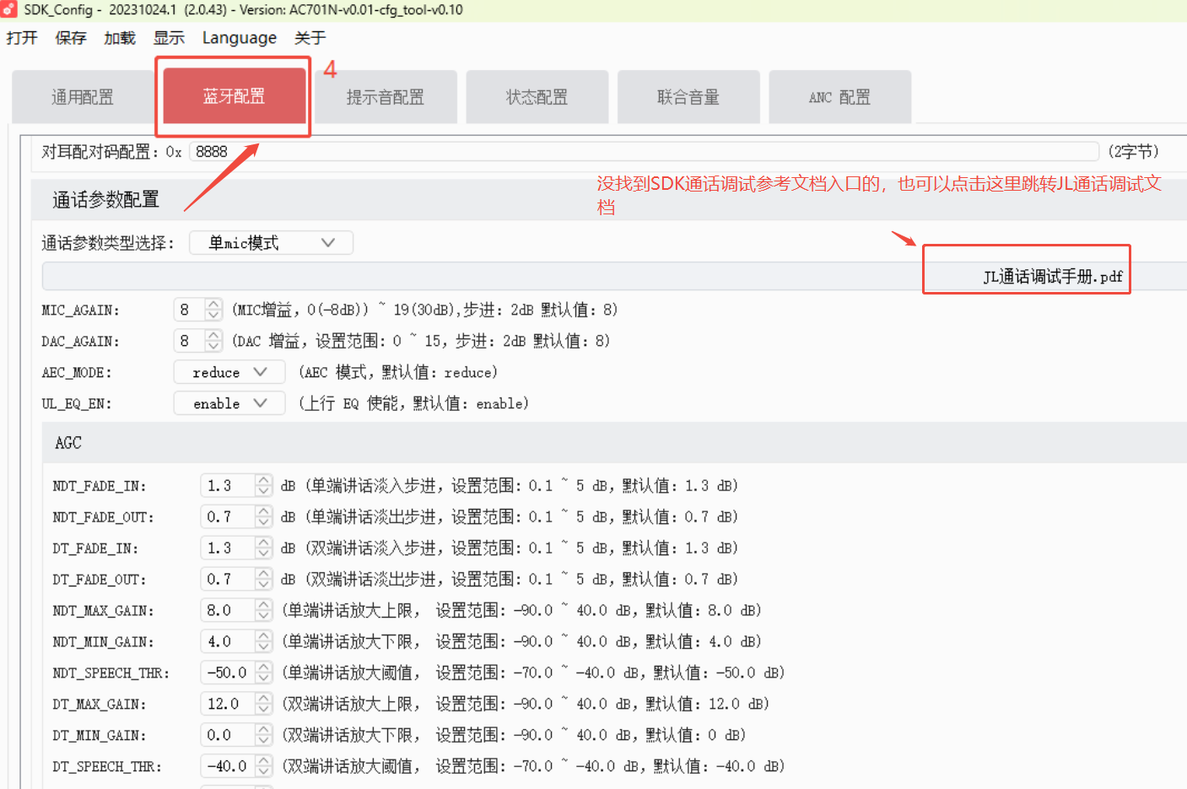
Task: Switch to the 蓝牙配置 tab
Action: (x=234, y=96)
